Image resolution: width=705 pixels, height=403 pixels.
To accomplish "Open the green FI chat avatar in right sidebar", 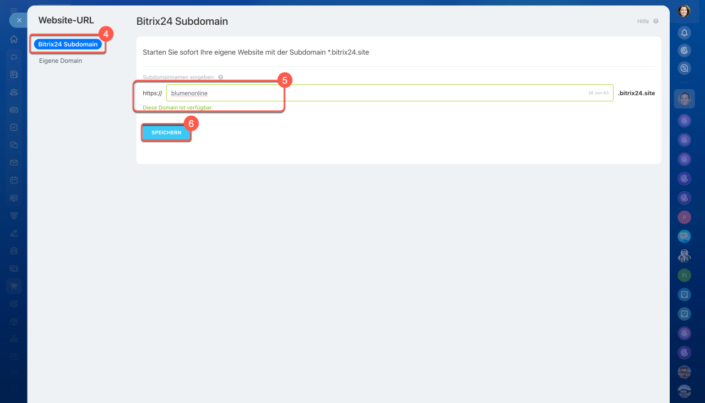I will pos(684,275).
